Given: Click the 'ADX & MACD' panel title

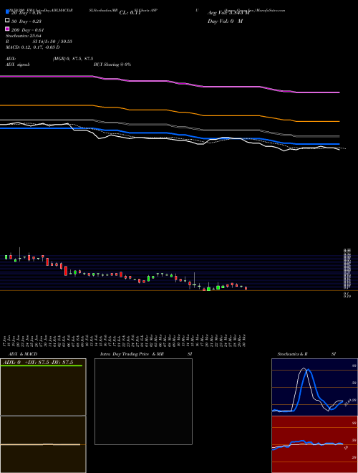Looking at the screenshot, I should click(x=23, y=354).
